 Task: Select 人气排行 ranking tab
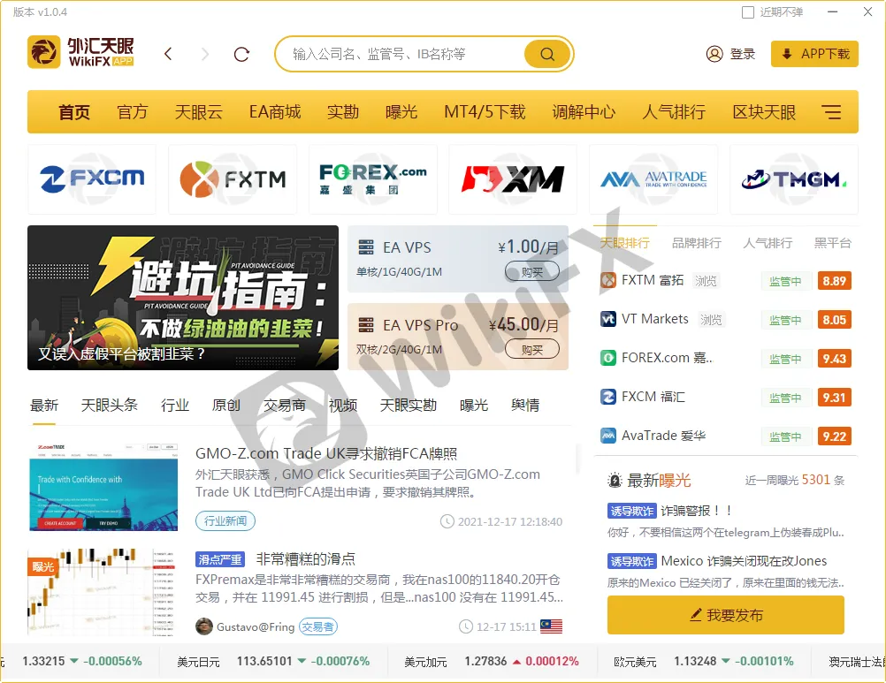pos(768,243)
